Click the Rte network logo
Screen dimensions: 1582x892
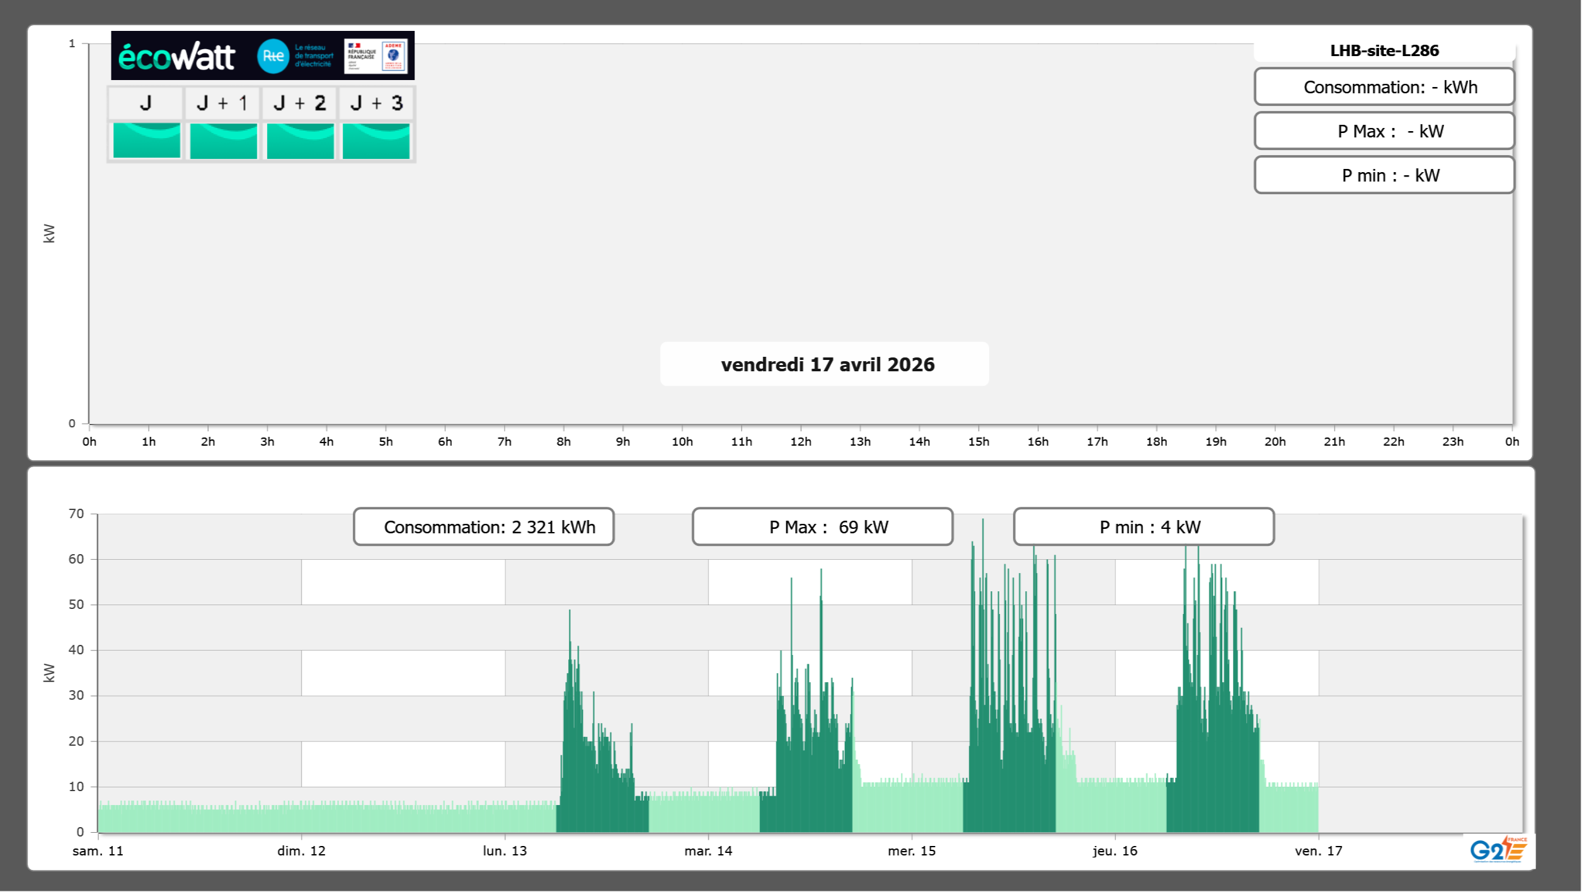coord(273,56)
